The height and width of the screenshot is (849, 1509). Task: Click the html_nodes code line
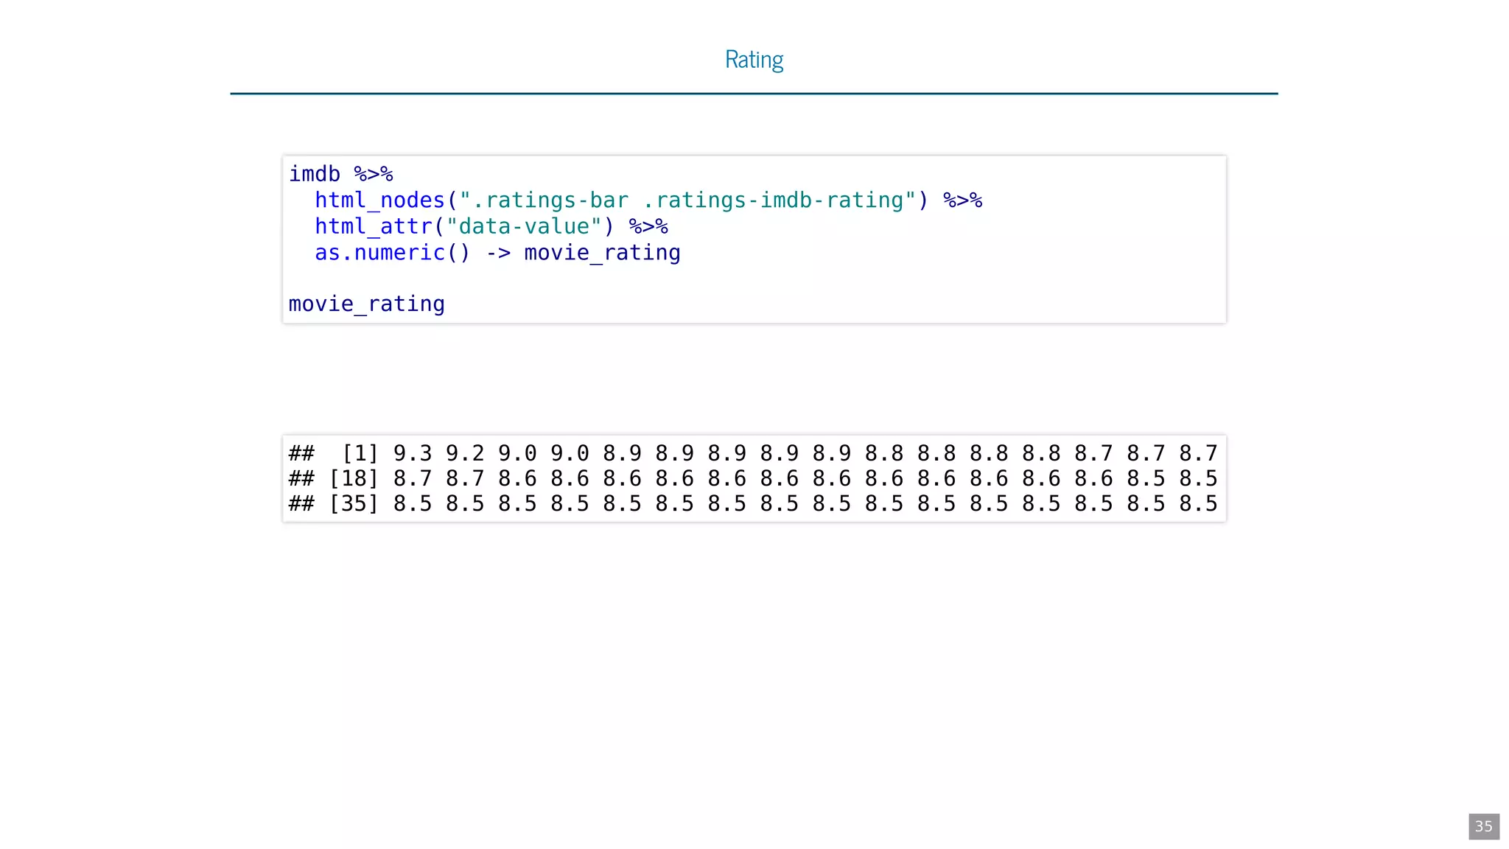648,200
